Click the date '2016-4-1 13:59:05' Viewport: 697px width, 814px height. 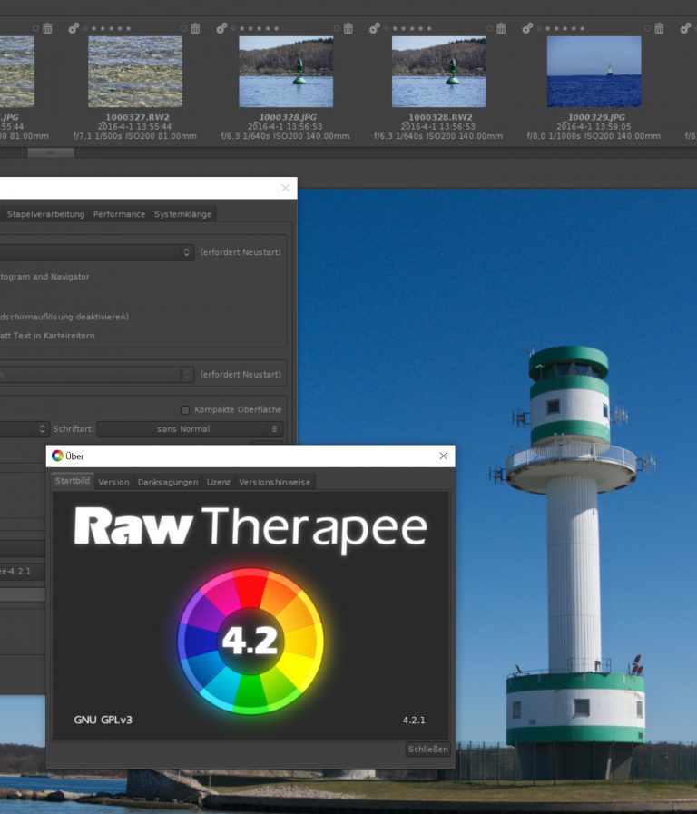pyautogui.click(x=594, y=127)
